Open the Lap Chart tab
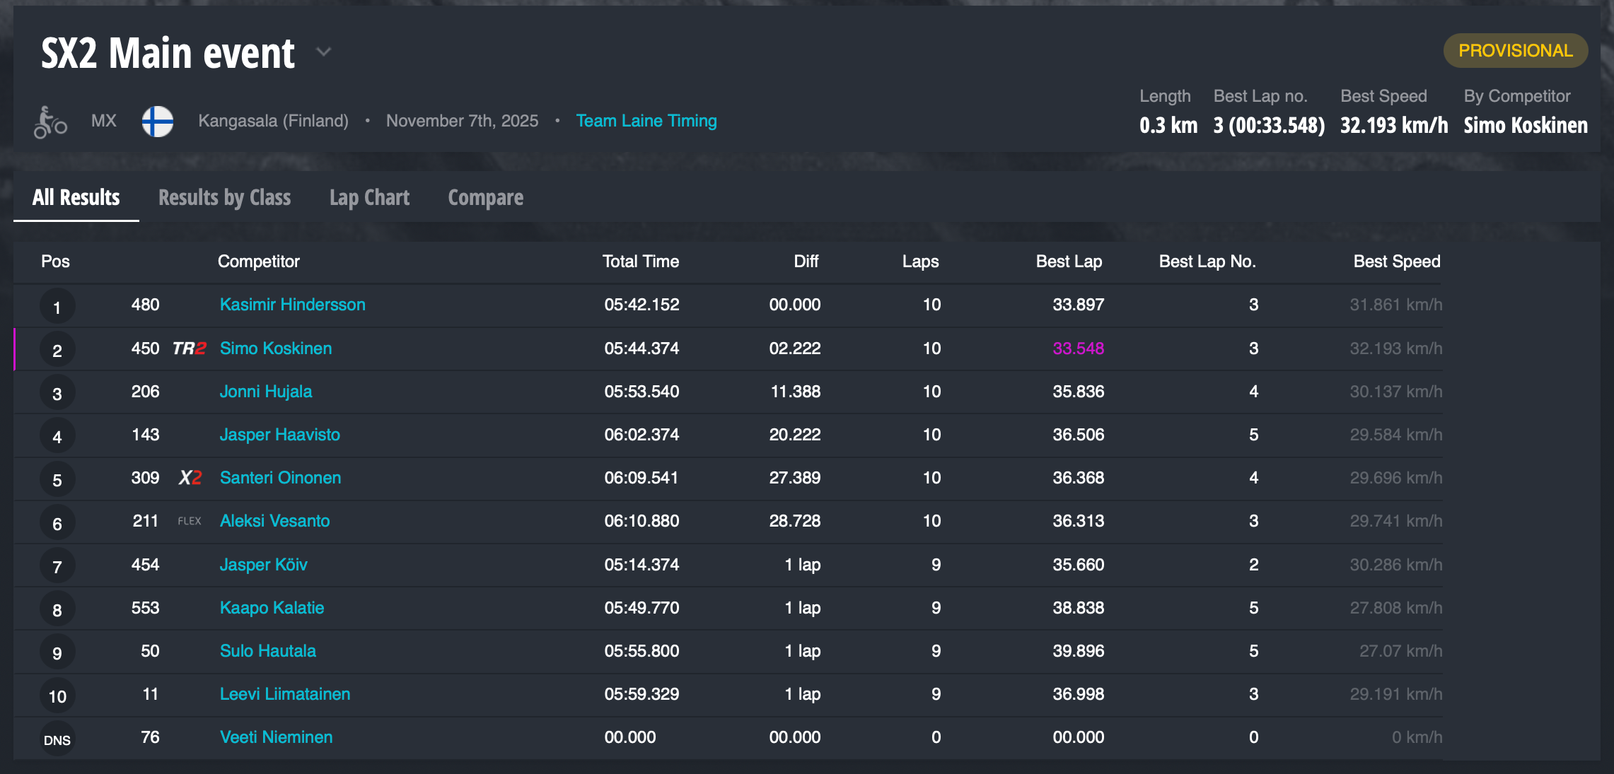1614x774 pixels. tap(369, 198)
